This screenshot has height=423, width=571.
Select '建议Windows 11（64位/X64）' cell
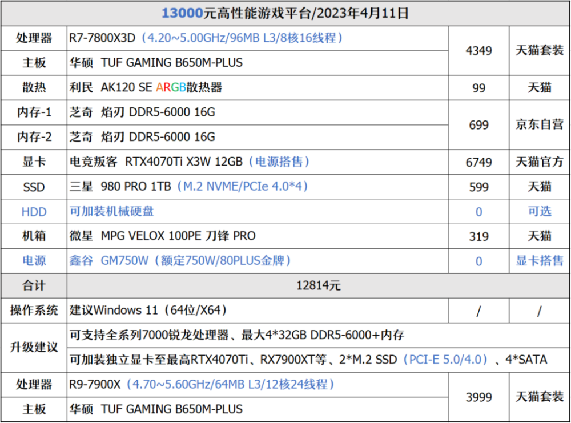258,311
